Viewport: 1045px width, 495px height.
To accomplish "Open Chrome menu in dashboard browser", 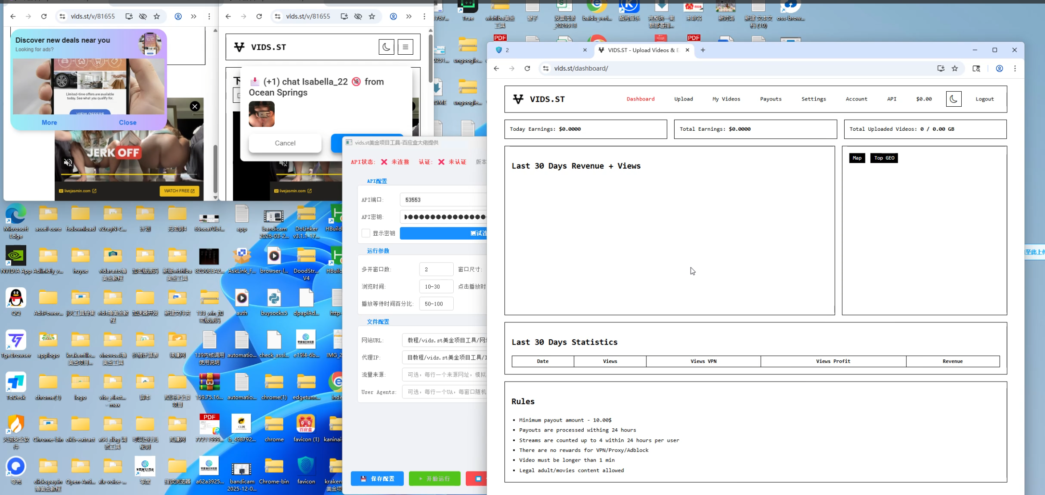I will (1015, 68).
